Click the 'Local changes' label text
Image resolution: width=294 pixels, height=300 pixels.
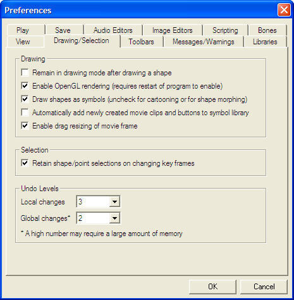click(x=43, y=202)
